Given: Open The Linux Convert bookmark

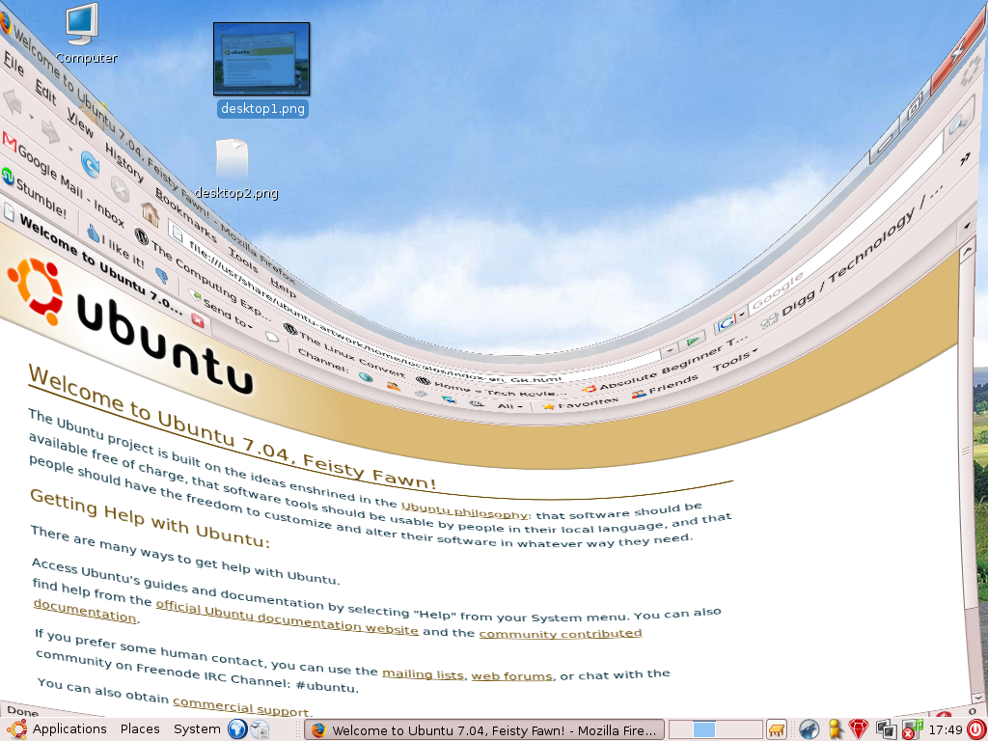Looking at the screenshot, I should coord(344,349).
